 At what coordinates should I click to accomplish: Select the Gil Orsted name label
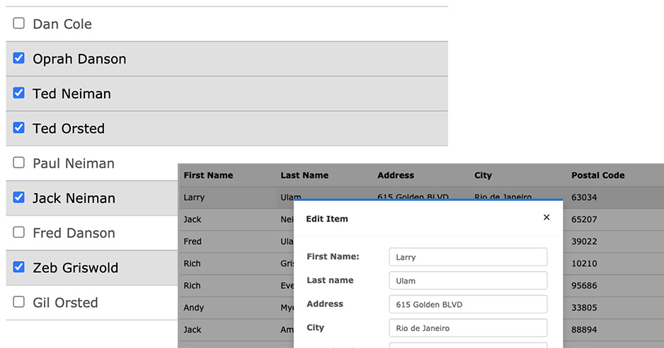pyautogui.click(x=65, y=303)
